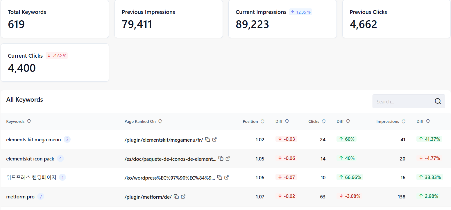This screenshot has height=210, width=451.
Task: Click the 60% clicks diff badge
Action: (x=346, y=139)
